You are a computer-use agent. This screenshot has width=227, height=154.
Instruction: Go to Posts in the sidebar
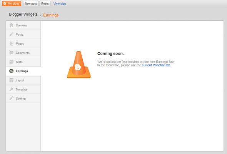pyautogui.click(x=23, y=35)
